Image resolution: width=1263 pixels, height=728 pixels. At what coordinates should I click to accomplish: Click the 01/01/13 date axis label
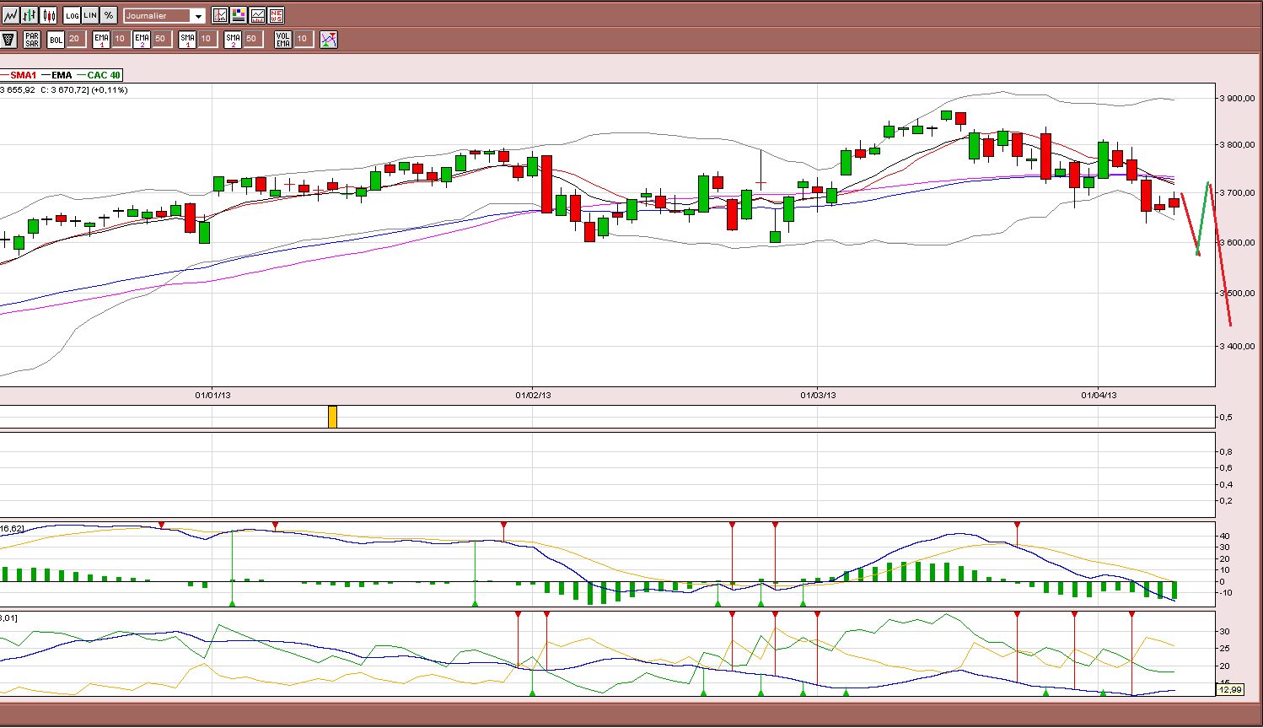point(213,395)
